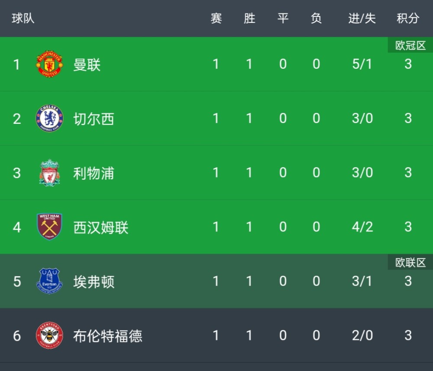The height and width of the screenshot is (371, 433).
Task: Select the 积分 points column header
Action: coord(408,18)
